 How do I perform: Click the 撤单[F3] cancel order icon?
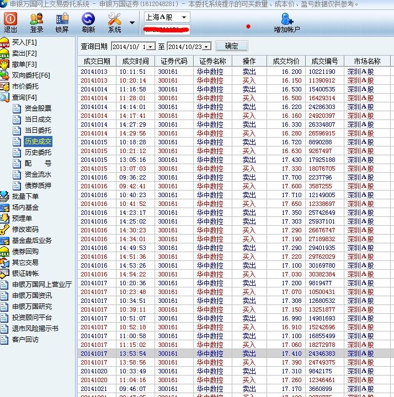(x=4, y=64)
